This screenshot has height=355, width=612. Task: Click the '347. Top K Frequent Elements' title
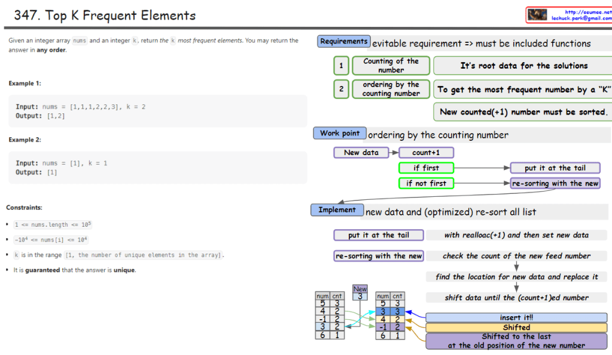pyautogui.click(x=105, y=16)
